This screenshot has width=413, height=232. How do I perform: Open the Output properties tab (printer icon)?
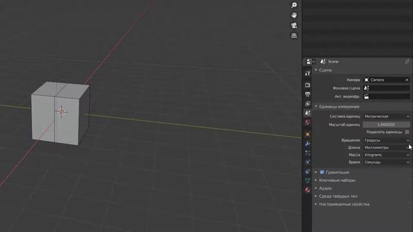click(307, 94)
